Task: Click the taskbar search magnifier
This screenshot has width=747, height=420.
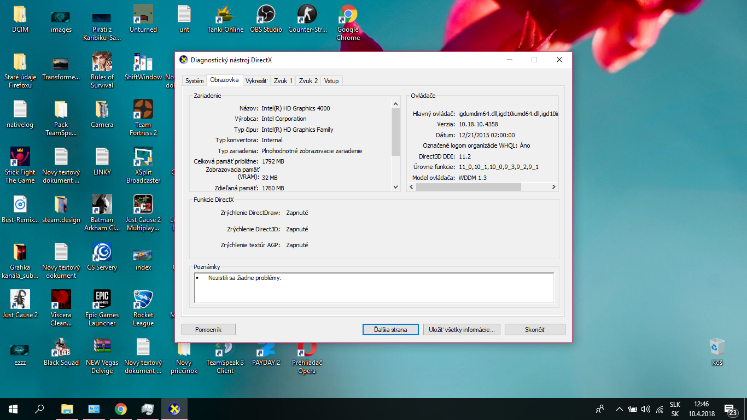Action: click(x=39, y=409)
